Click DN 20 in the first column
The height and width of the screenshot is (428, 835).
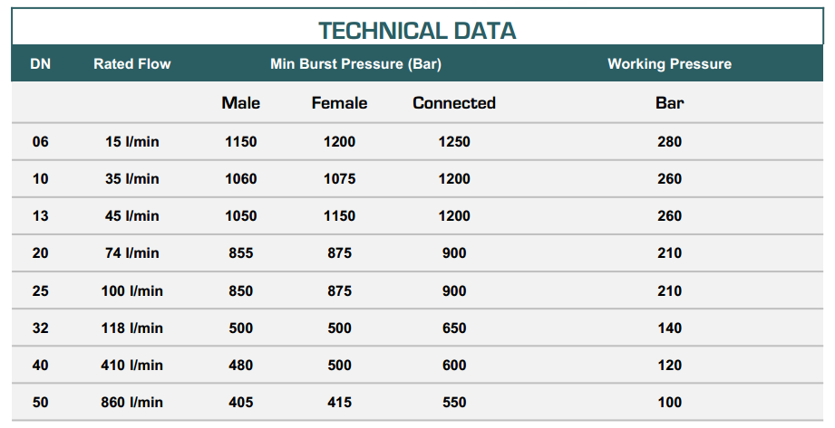pyautogui.click(x=41, y=253)
